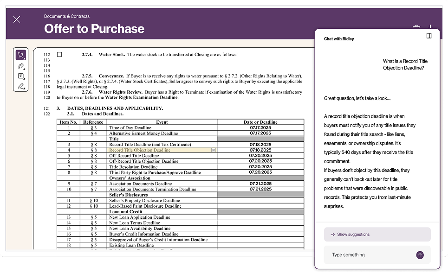Viewport: 448px width, 273px height.
Task: Click Association Documents Termination Deadline date cell
Action: (260, 189)
